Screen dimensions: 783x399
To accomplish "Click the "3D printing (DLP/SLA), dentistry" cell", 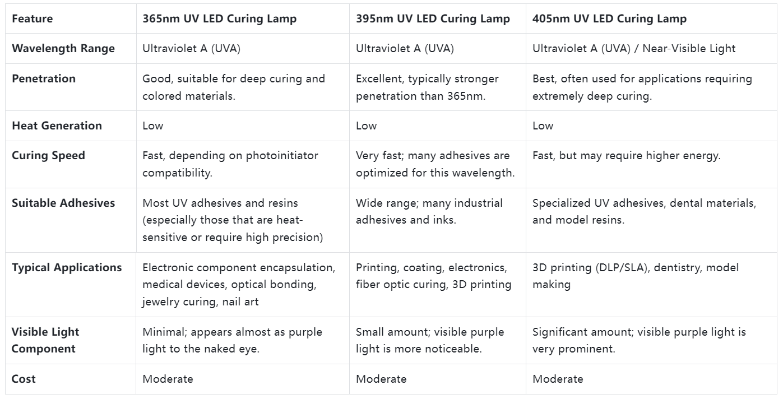I will click(635, 276).
